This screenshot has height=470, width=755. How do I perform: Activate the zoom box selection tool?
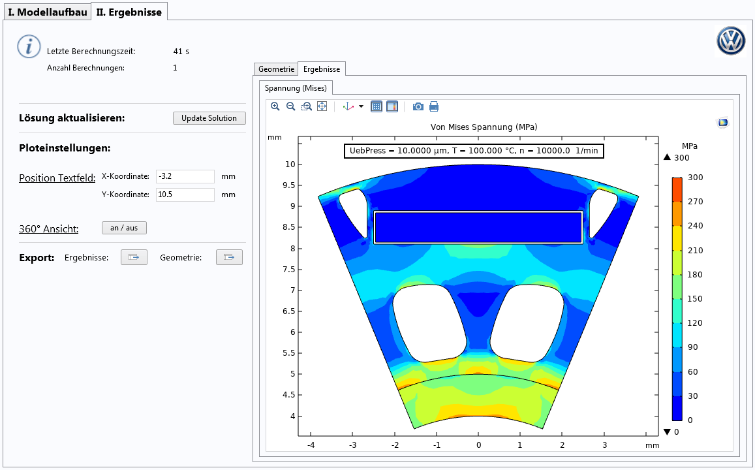point(306,106)
